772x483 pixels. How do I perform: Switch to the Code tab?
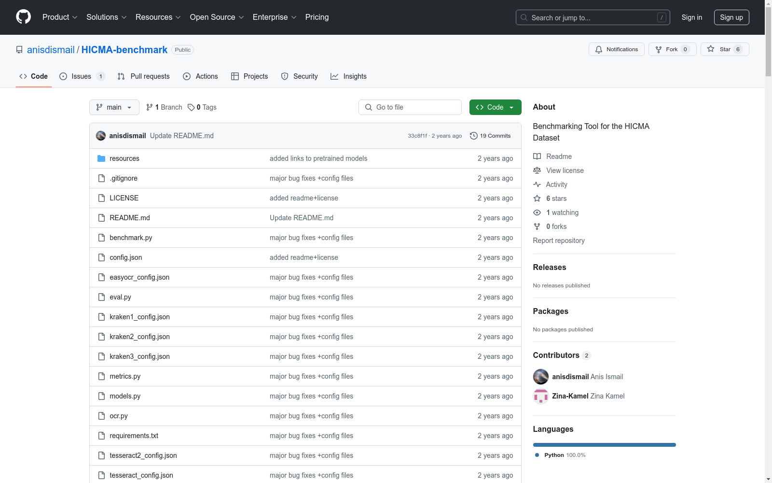[x=34, y=76]
